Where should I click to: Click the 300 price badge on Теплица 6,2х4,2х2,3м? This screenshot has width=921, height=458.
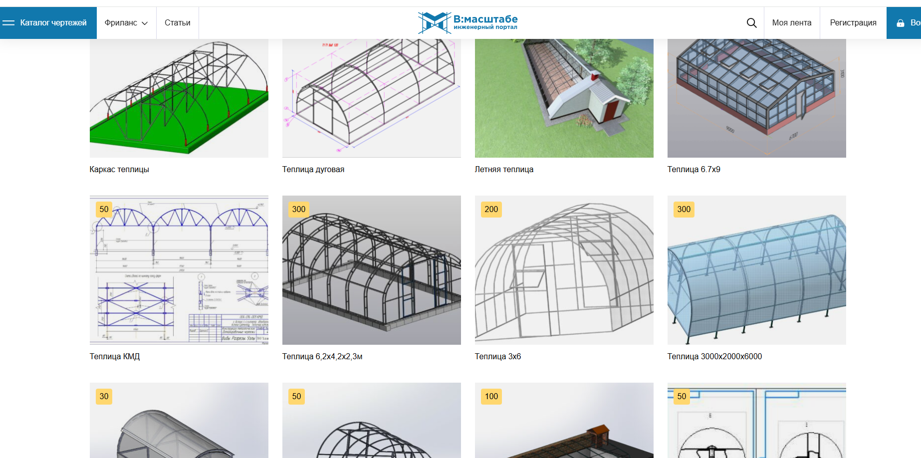pyautogui.click(x=298, y=210)
